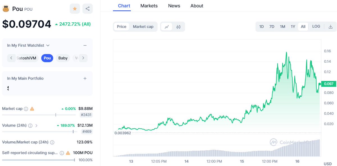Add Pou to My Main Portfolio with plus button
The image size is (337, 166).
[x=85, y=78]
